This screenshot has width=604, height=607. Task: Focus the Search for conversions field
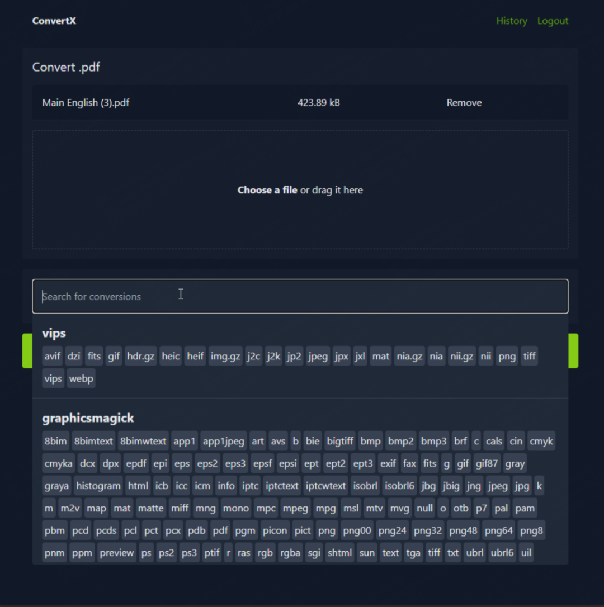click(x=300, y=296)
